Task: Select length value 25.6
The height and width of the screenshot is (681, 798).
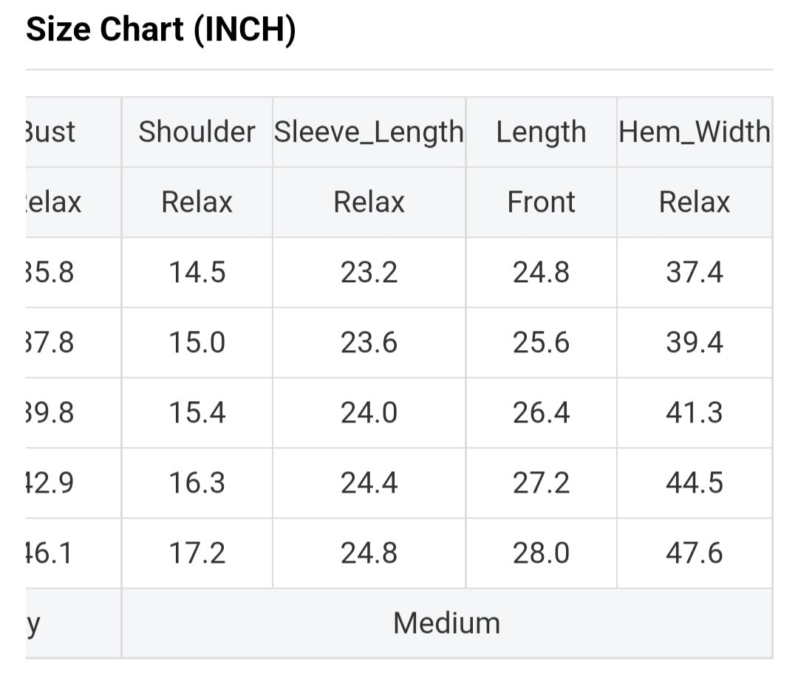Action: tap(541, 343)
